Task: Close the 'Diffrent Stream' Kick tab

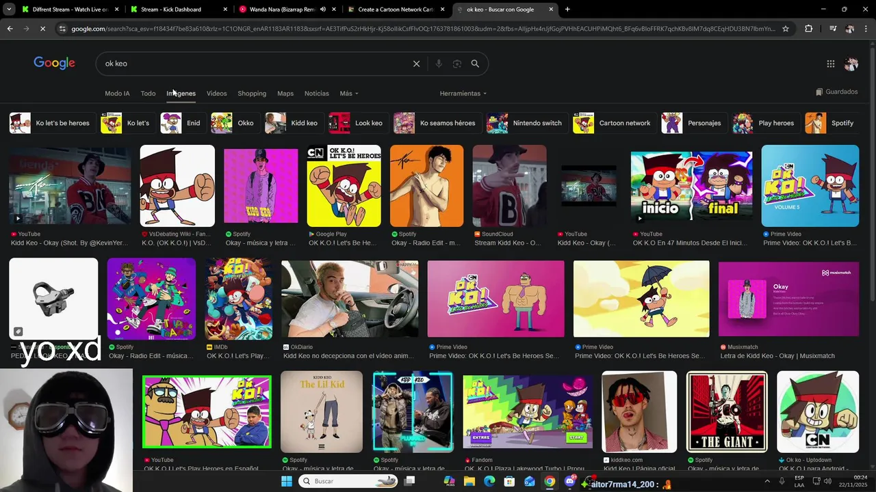Action: 117,10
